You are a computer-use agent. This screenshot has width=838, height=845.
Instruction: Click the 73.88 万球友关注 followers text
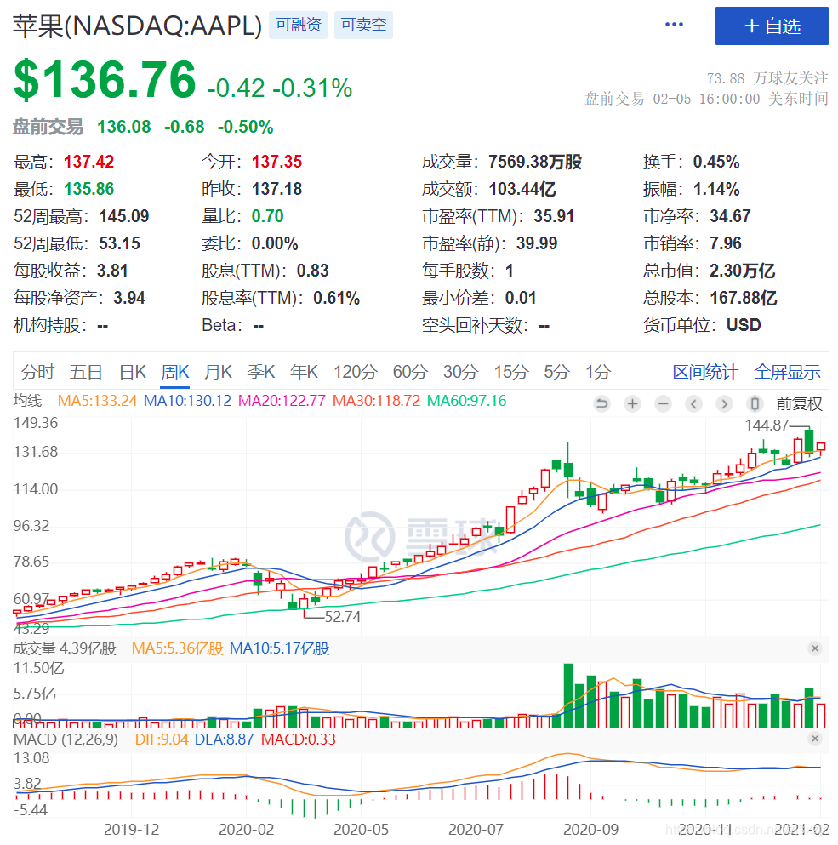point(767,78)
